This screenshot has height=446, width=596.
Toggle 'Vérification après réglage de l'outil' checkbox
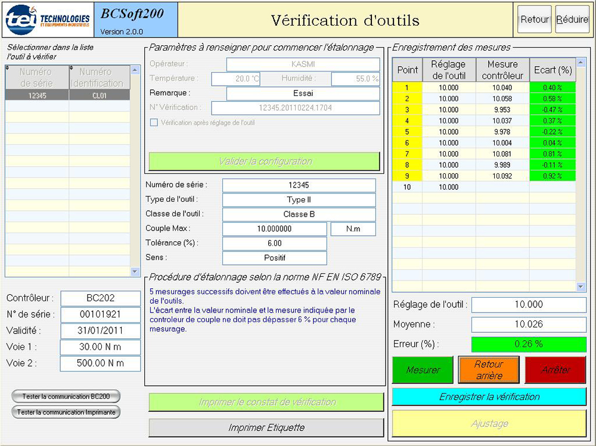pyautogui.click(x=154, y=123)
